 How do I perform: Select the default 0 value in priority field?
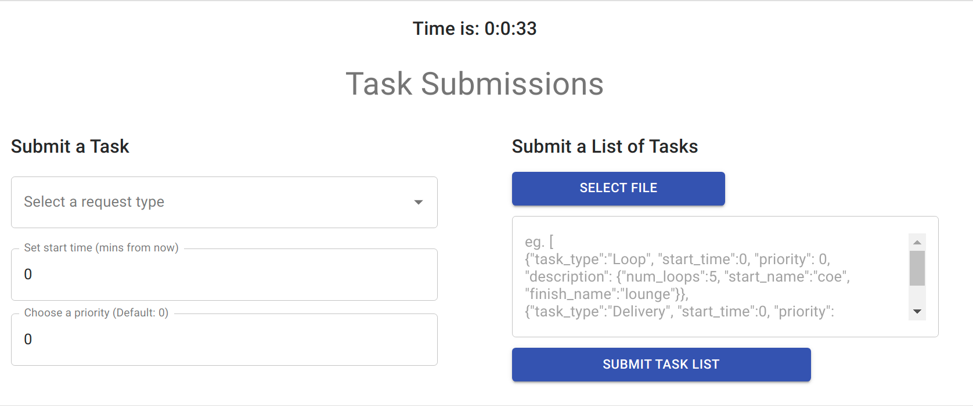pyautogui.click(x=28, y=339)
